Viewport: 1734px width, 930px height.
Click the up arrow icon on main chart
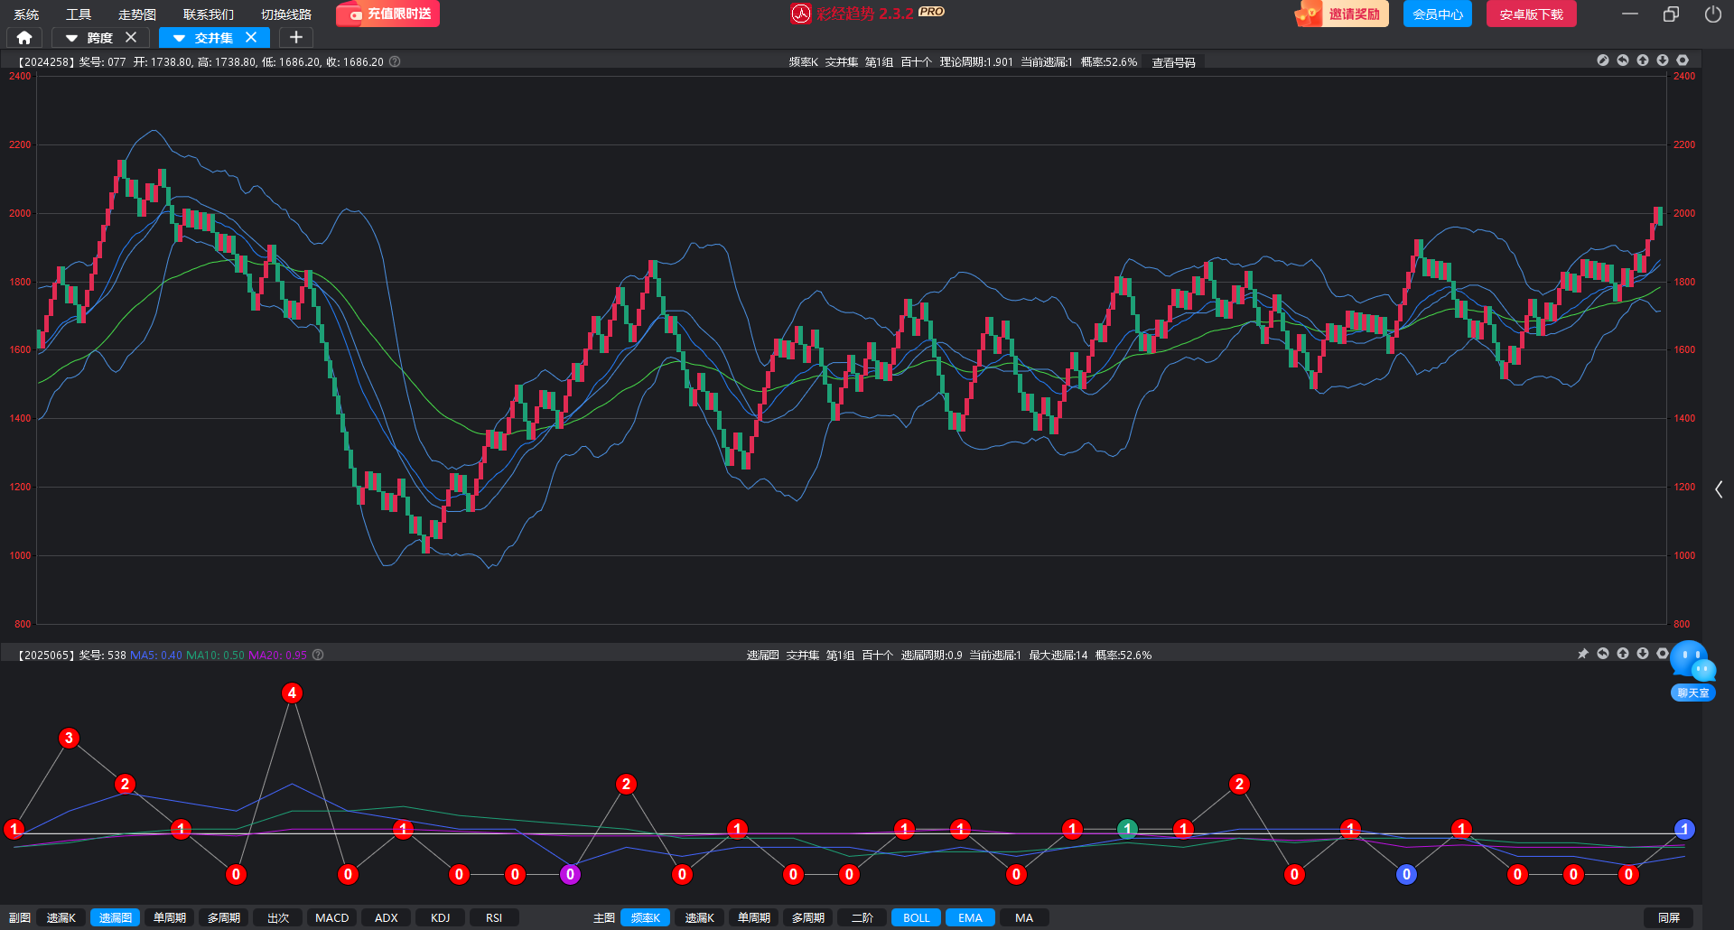click(1643, 60)
